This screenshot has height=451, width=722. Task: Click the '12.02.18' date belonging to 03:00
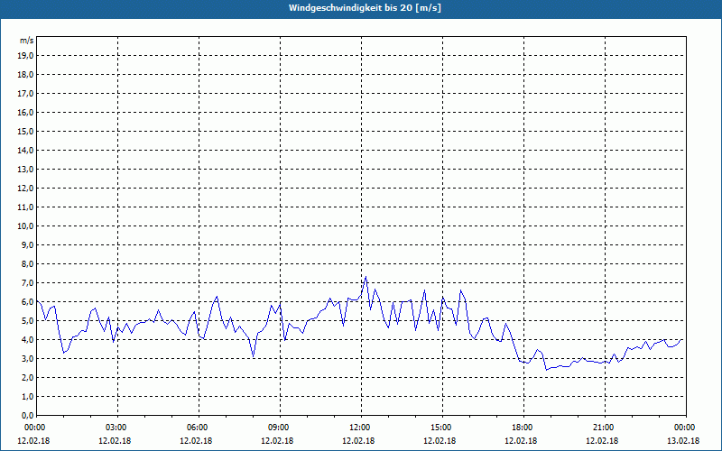tap(115, 441)
